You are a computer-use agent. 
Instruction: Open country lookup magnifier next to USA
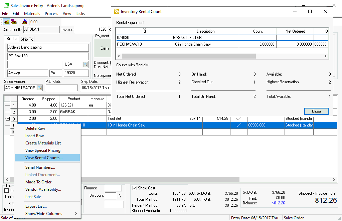pyautogui.click(x=85, y=64)
